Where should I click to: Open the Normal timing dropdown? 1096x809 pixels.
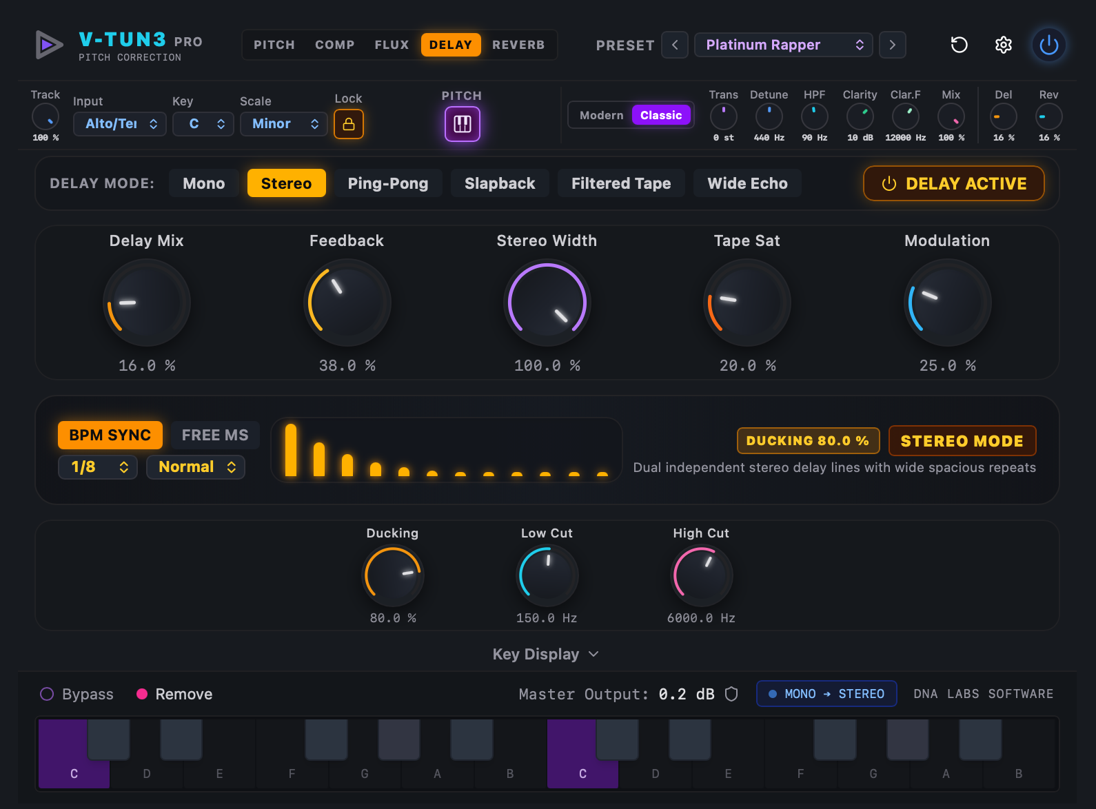click(x=196, y=467)
